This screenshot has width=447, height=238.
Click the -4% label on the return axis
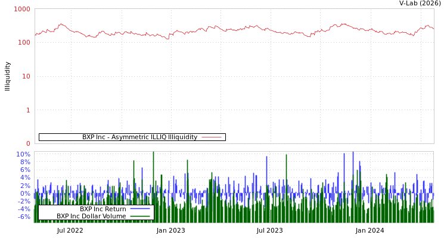23,209
